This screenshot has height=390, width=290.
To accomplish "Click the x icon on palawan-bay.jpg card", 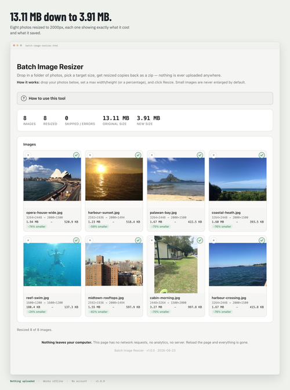I will tap(152, 155).
